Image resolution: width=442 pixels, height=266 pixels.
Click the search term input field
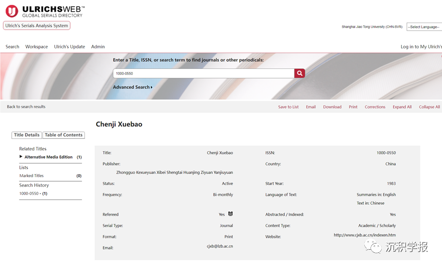click(203, 74)
